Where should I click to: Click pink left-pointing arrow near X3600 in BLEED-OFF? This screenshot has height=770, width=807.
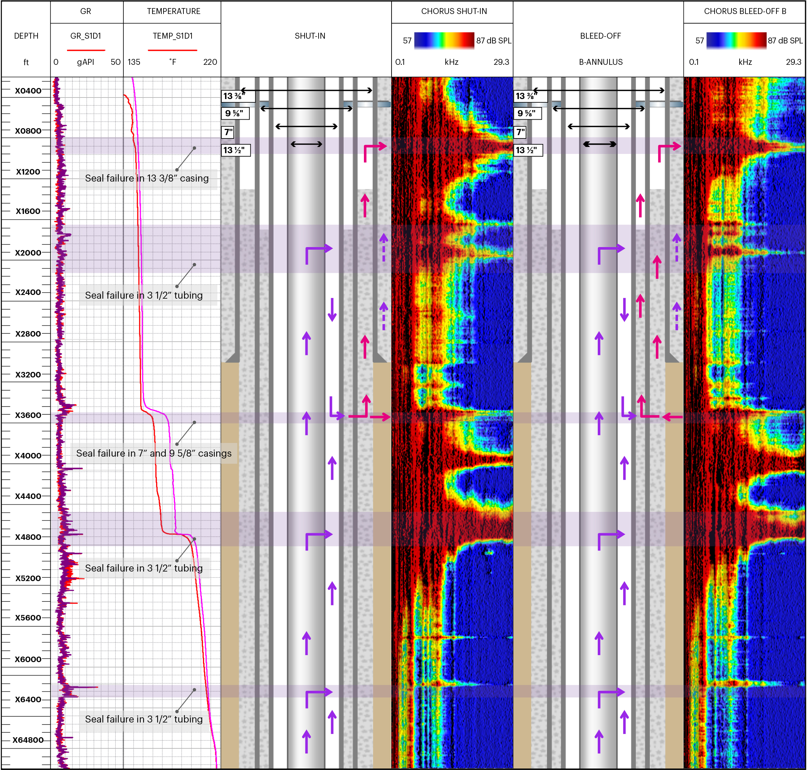(672, 417)
